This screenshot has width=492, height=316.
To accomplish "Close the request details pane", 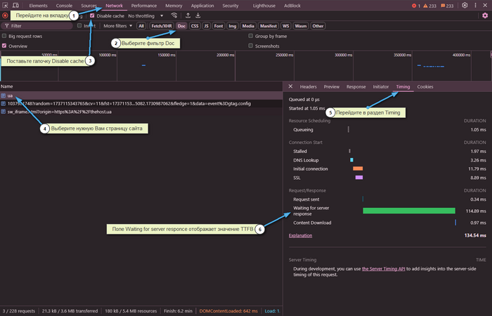I will [x=290, y=86].
